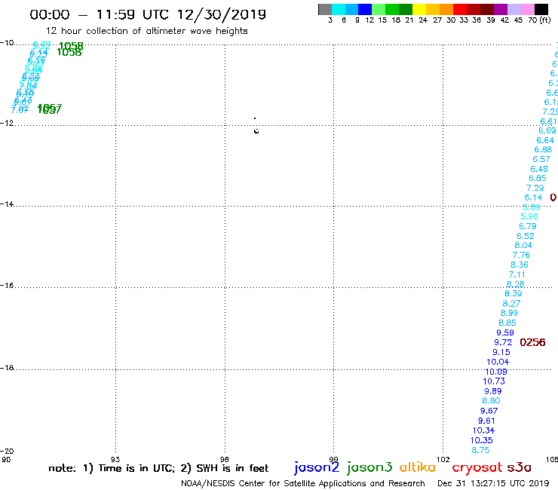This screenshot has width=558, height=490.
Task: Click the longitude axis label 102
Action: (443, 459)
